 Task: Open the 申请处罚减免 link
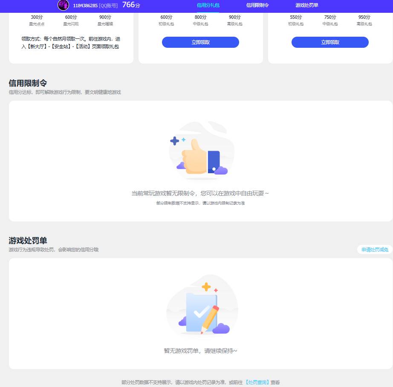pyautogui.click(x=374, y=250)
